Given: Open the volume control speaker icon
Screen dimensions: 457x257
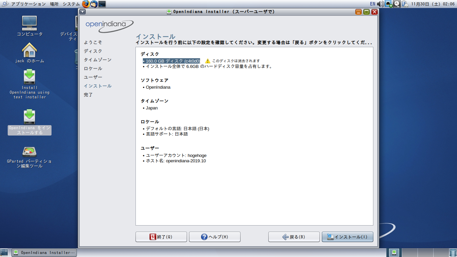Looking at the screenshot, I should [x=380, y=4].
